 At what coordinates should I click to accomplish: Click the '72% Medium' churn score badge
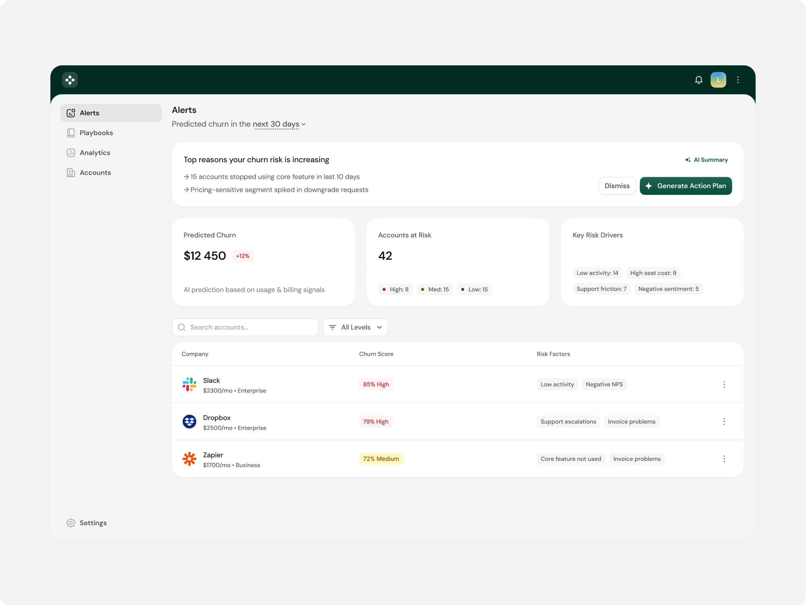(x=381, y=459)
